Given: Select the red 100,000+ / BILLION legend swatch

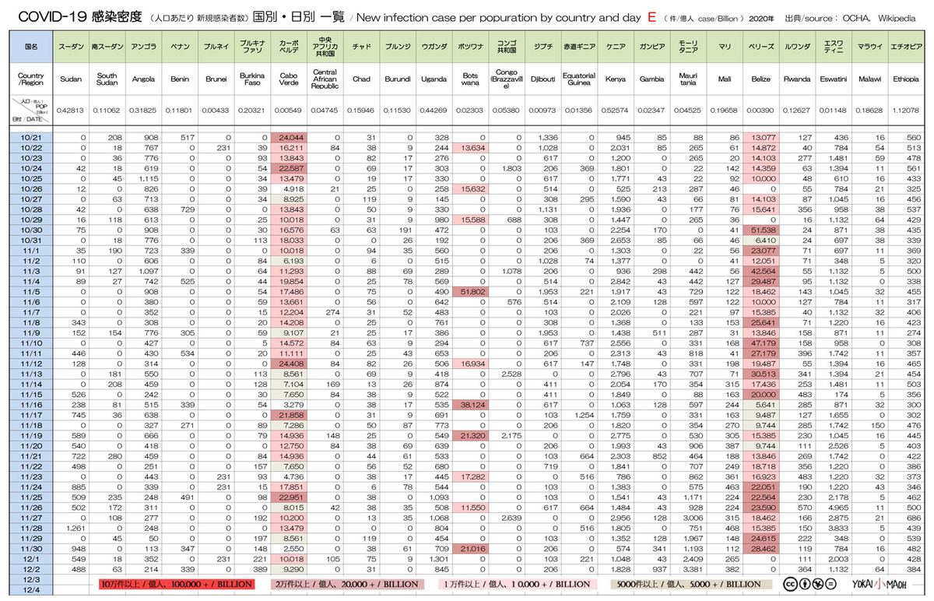Looking at the screenshot, I should coord(177,584).
